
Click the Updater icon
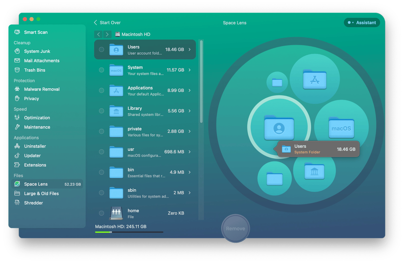[x=17, y=155]
